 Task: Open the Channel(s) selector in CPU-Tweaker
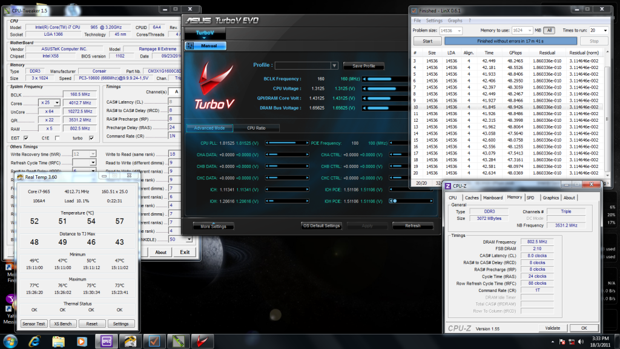click(x=176, y=92)
